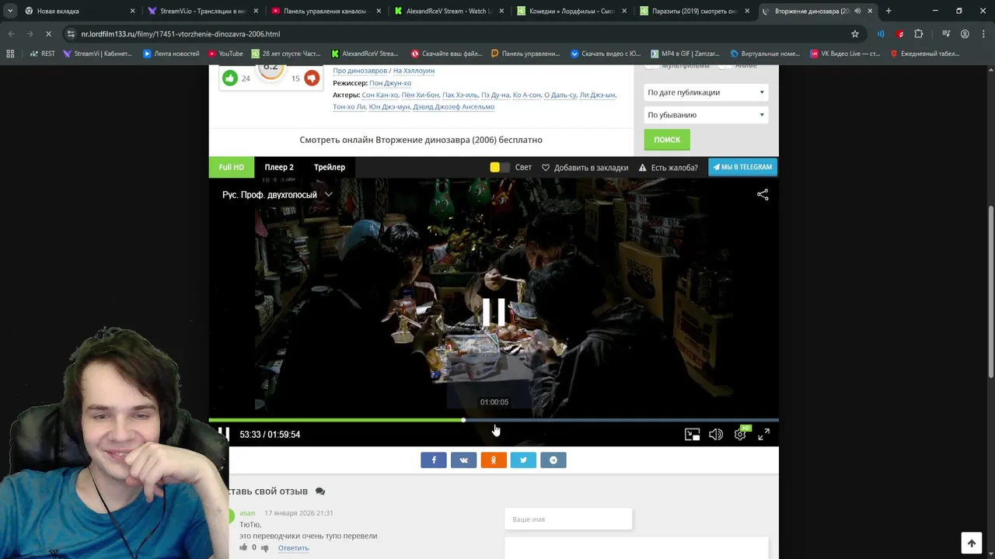
Task: Open the apps grid in bookmarks bar
Action: click(x=10, y=54)
